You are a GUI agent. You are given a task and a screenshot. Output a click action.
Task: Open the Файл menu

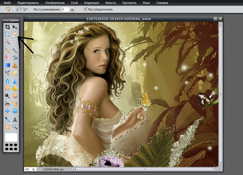[7, 3]
